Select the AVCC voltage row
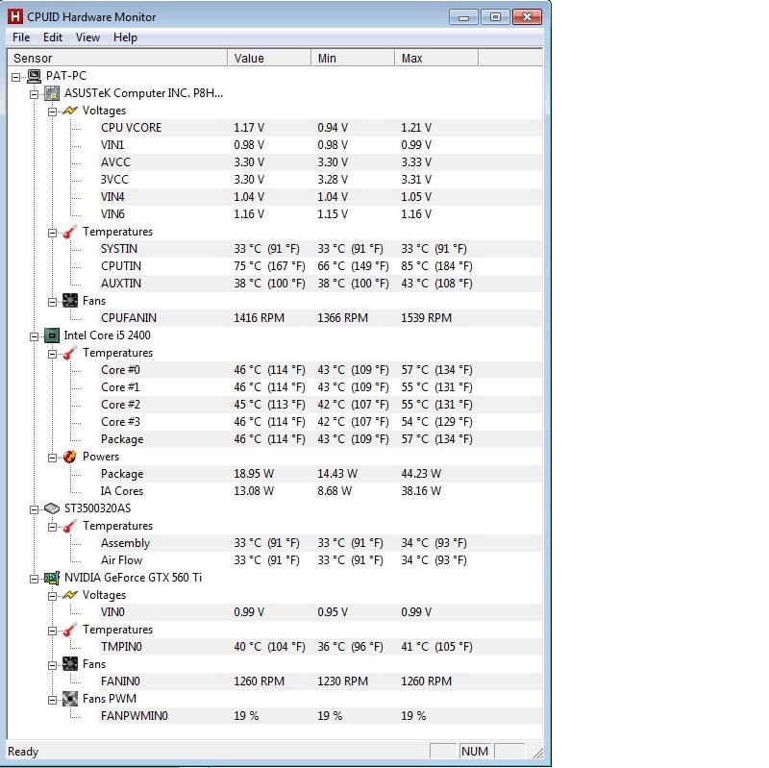Screen dimensions: 769x768 [321, 162]
